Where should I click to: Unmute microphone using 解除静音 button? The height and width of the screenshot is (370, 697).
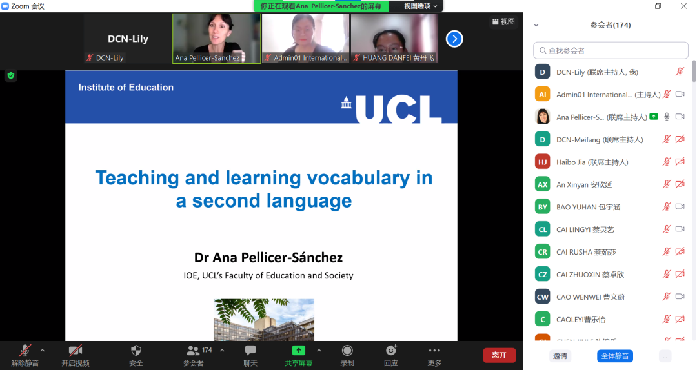pos(25,351)
